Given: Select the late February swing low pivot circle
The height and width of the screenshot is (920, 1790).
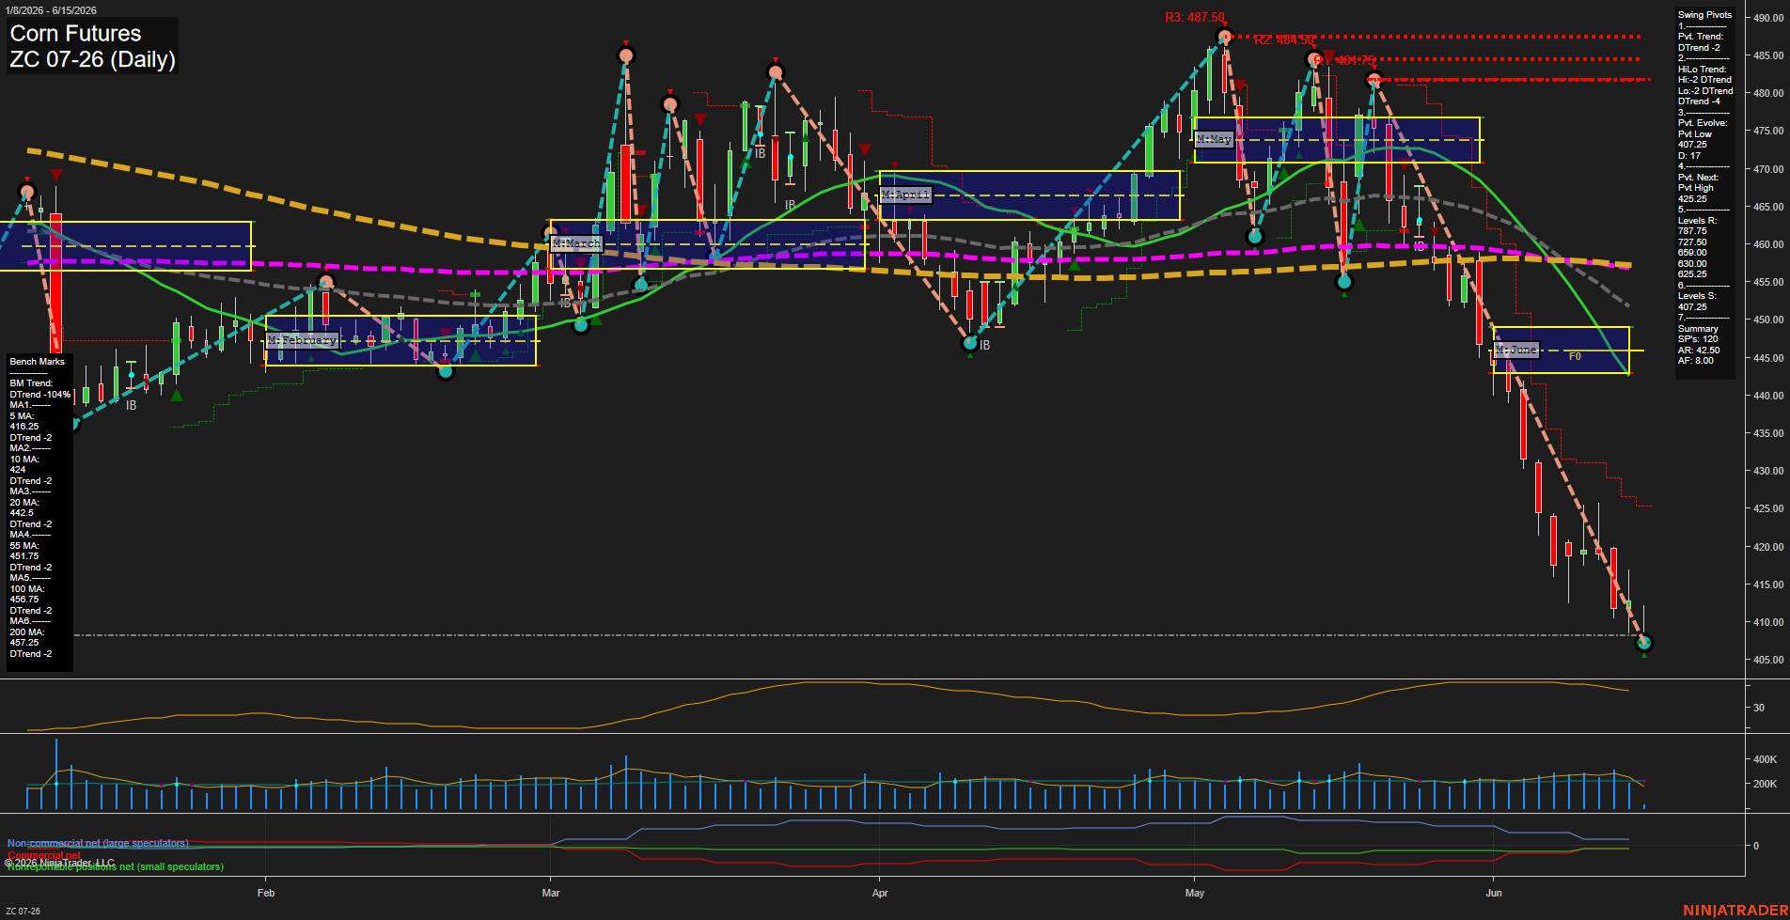Looking at the screenshot, I should 447,371.
